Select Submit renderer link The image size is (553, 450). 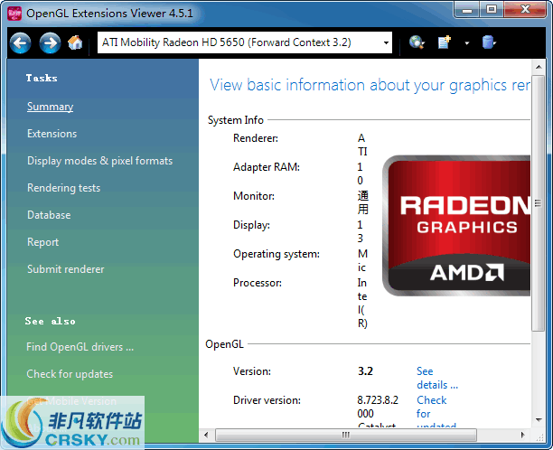(x=66, y=269)
